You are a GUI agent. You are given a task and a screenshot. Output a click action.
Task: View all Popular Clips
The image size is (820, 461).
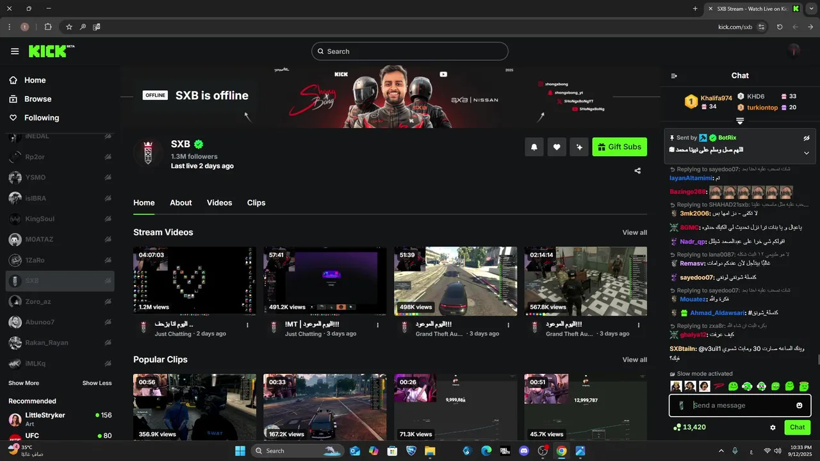(x=634, y=360)
